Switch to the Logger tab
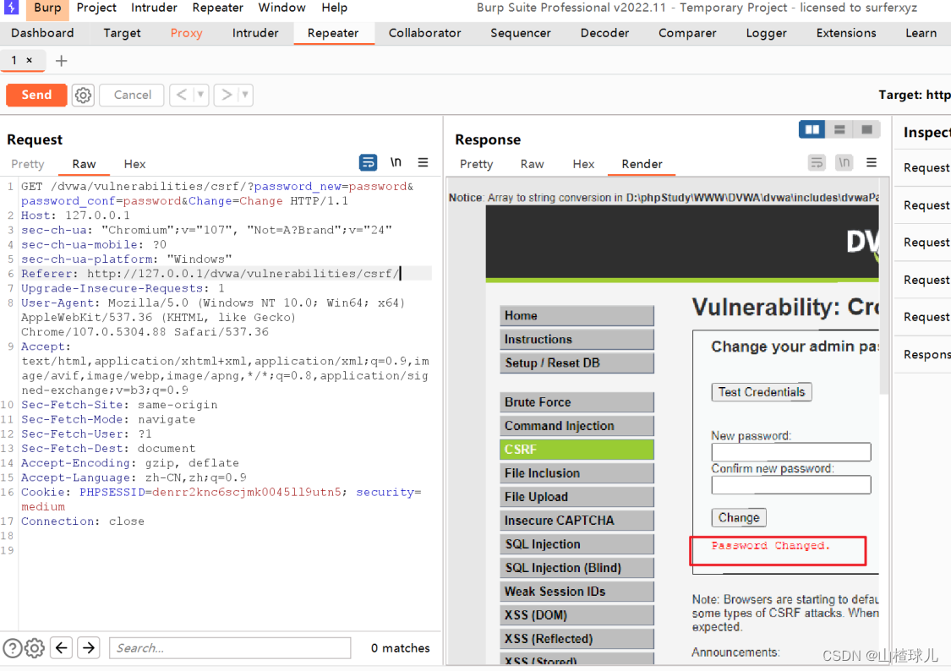The width and height of the screenshot is (951, 671). (x=766, y=33)
